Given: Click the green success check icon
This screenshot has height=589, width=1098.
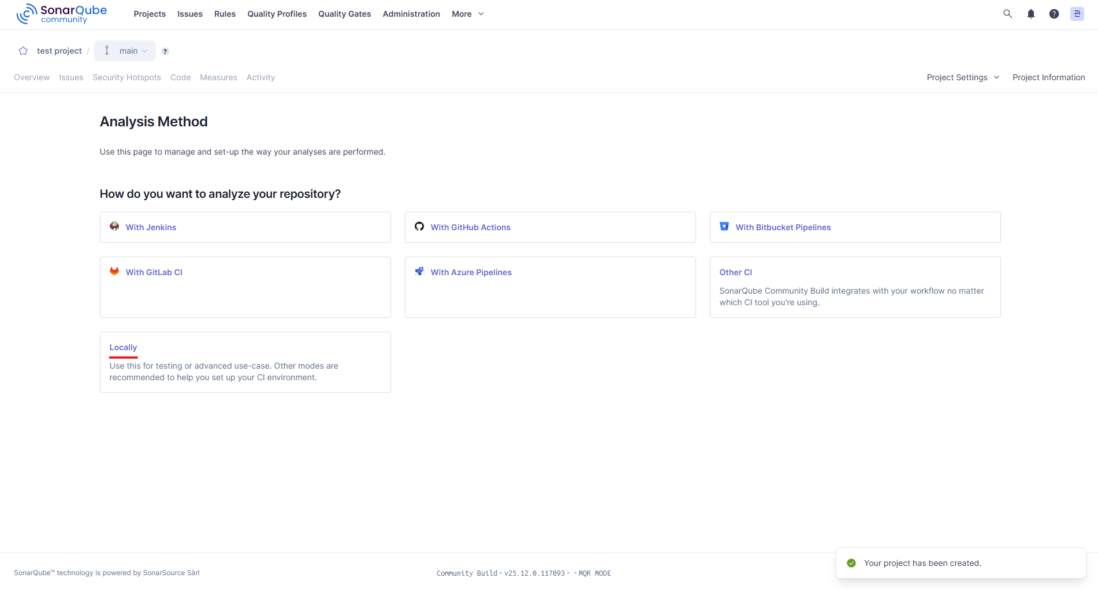Looking at the screenshot, I should click(851, 563).
